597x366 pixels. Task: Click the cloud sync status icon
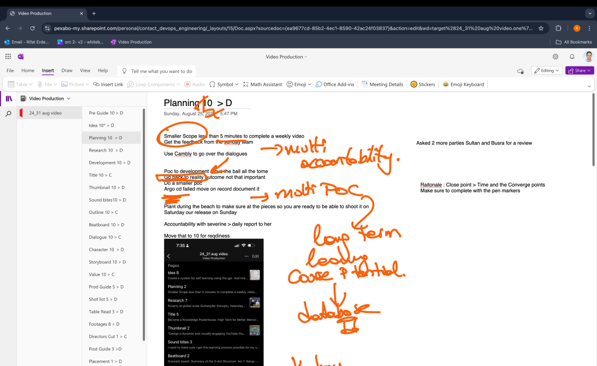[x=520, y=71]
